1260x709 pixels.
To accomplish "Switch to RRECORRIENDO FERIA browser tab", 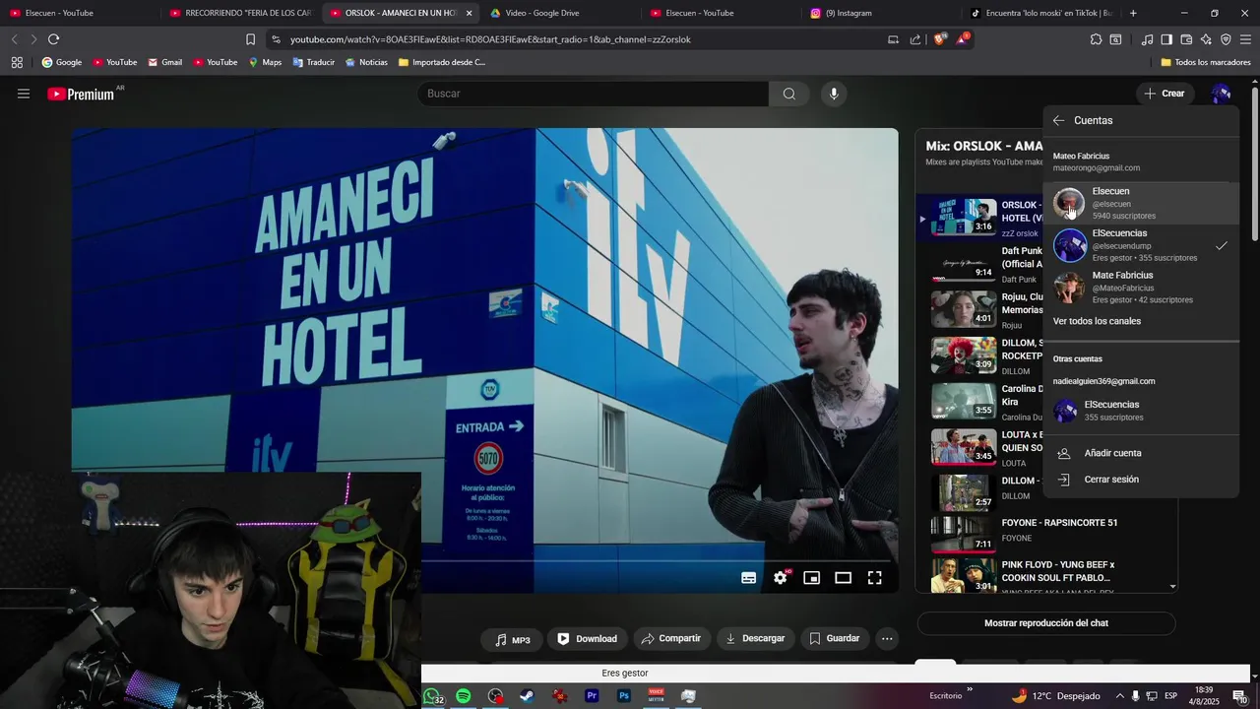I will coord(240,13).
